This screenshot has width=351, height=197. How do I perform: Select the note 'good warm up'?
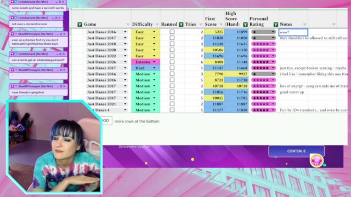pyautogui.click(x=292, y=92)
